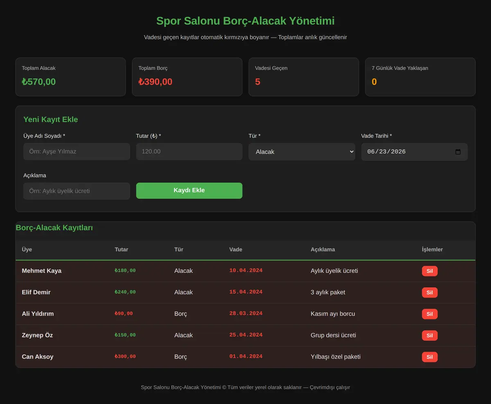Image resolution: width=491 pixels, height=404 pixels.
Task: Open the Tür dropdown showing Alacak
Action: (302, 152)
